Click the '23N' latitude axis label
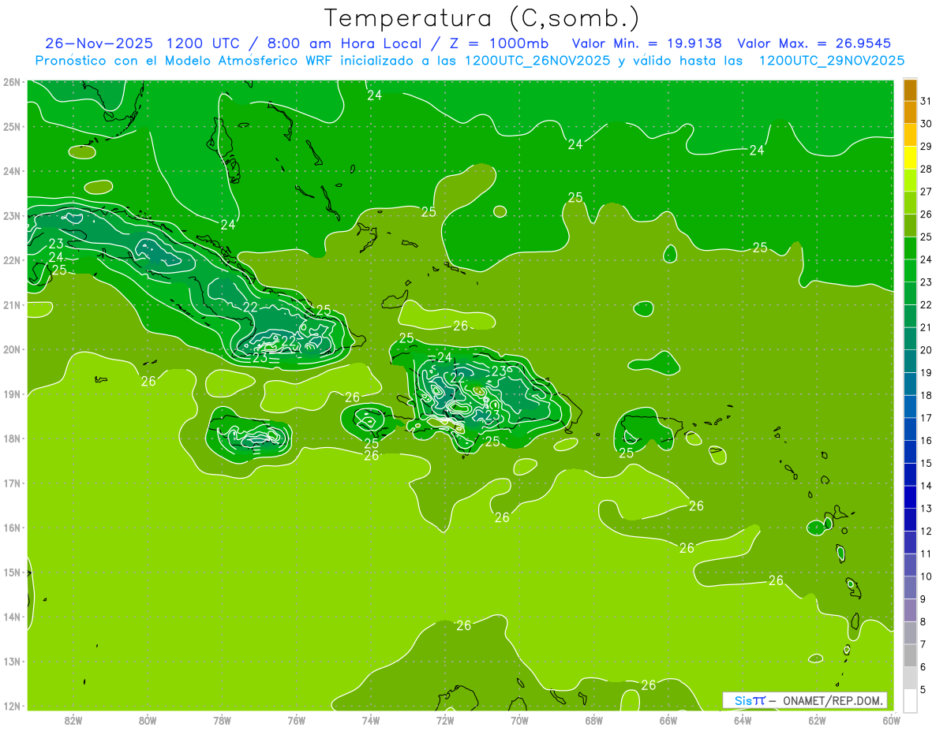Screen dimensions: 947x731 tap(12, 215)
